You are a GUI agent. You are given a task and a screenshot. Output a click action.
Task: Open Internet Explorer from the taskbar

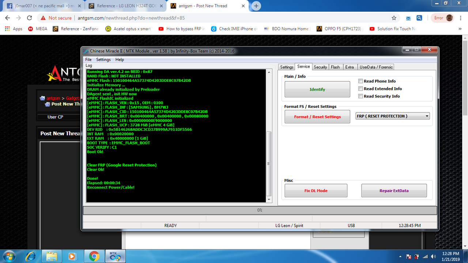click(30, 256)
